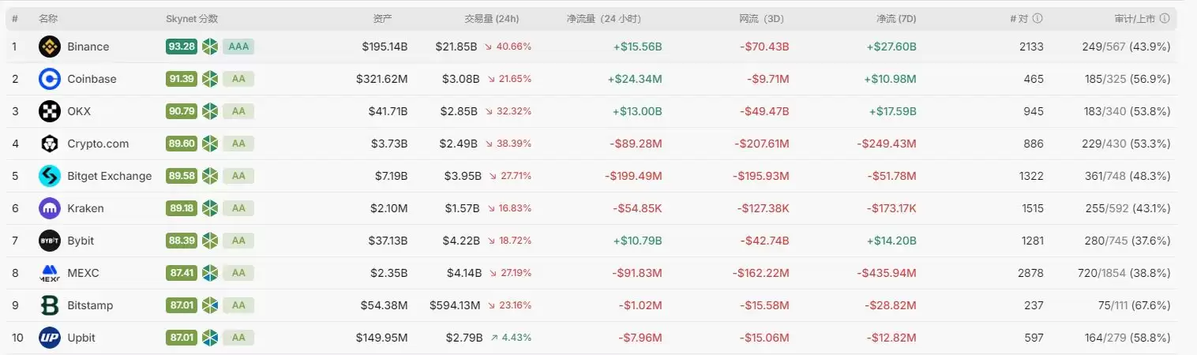The height and width of the screenshot is (355, 1197).
Task: Open the Bitstamp exchange name link
Action: 90,305
